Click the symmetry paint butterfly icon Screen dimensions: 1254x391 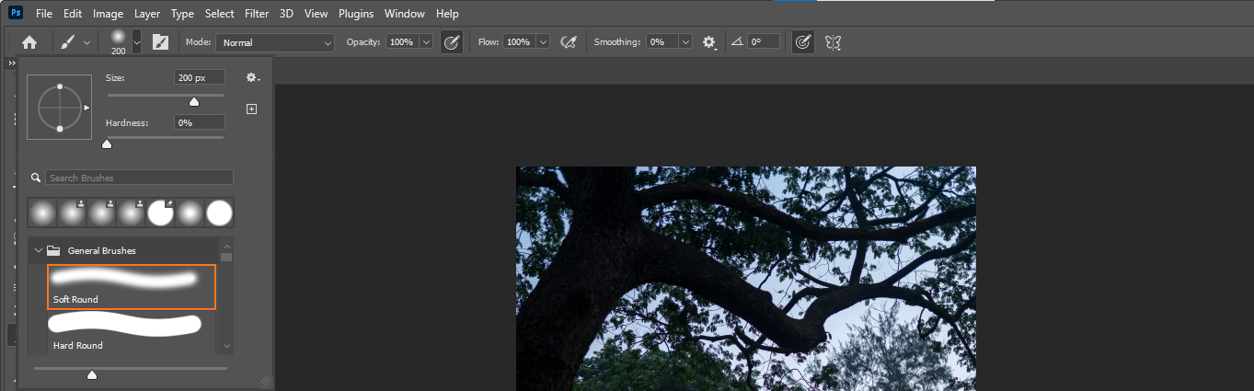click(x=834, y=42)
